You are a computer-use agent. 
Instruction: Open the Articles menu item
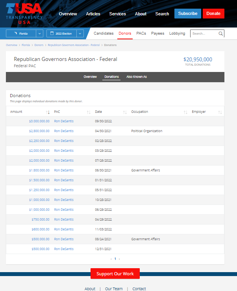tap(93, 14)
